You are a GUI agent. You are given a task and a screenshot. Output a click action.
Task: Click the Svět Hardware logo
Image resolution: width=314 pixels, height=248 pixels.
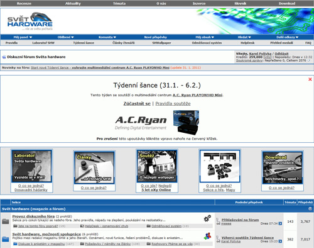[30, 21]
